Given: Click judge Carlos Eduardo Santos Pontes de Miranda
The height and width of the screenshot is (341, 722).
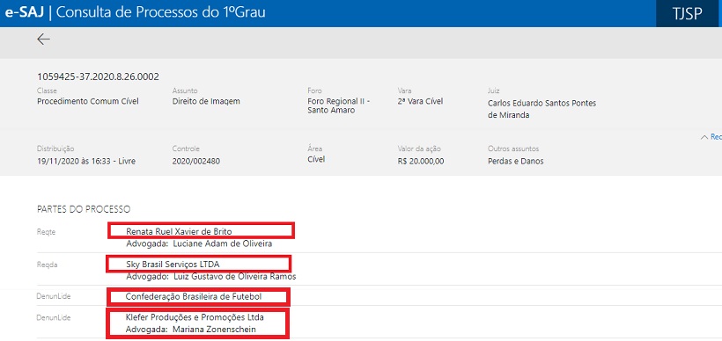Looking at the screenshot, I should coord(542,109).
